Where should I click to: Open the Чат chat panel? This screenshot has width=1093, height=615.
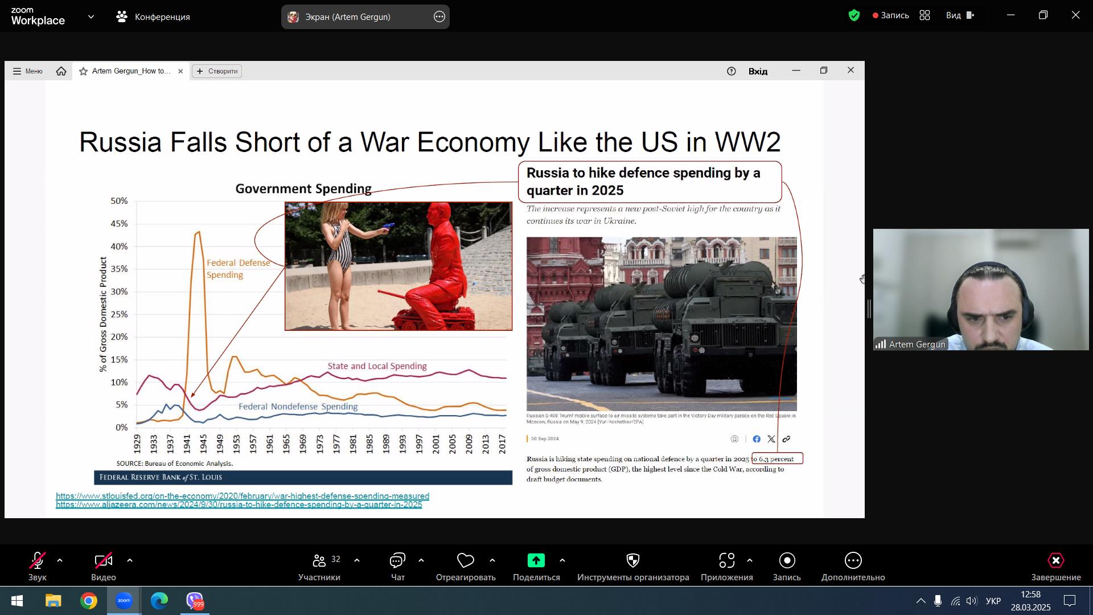pos(397,567)
